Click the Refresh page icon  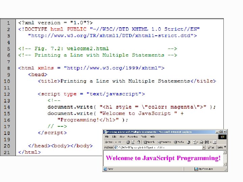tap(133, 142)
